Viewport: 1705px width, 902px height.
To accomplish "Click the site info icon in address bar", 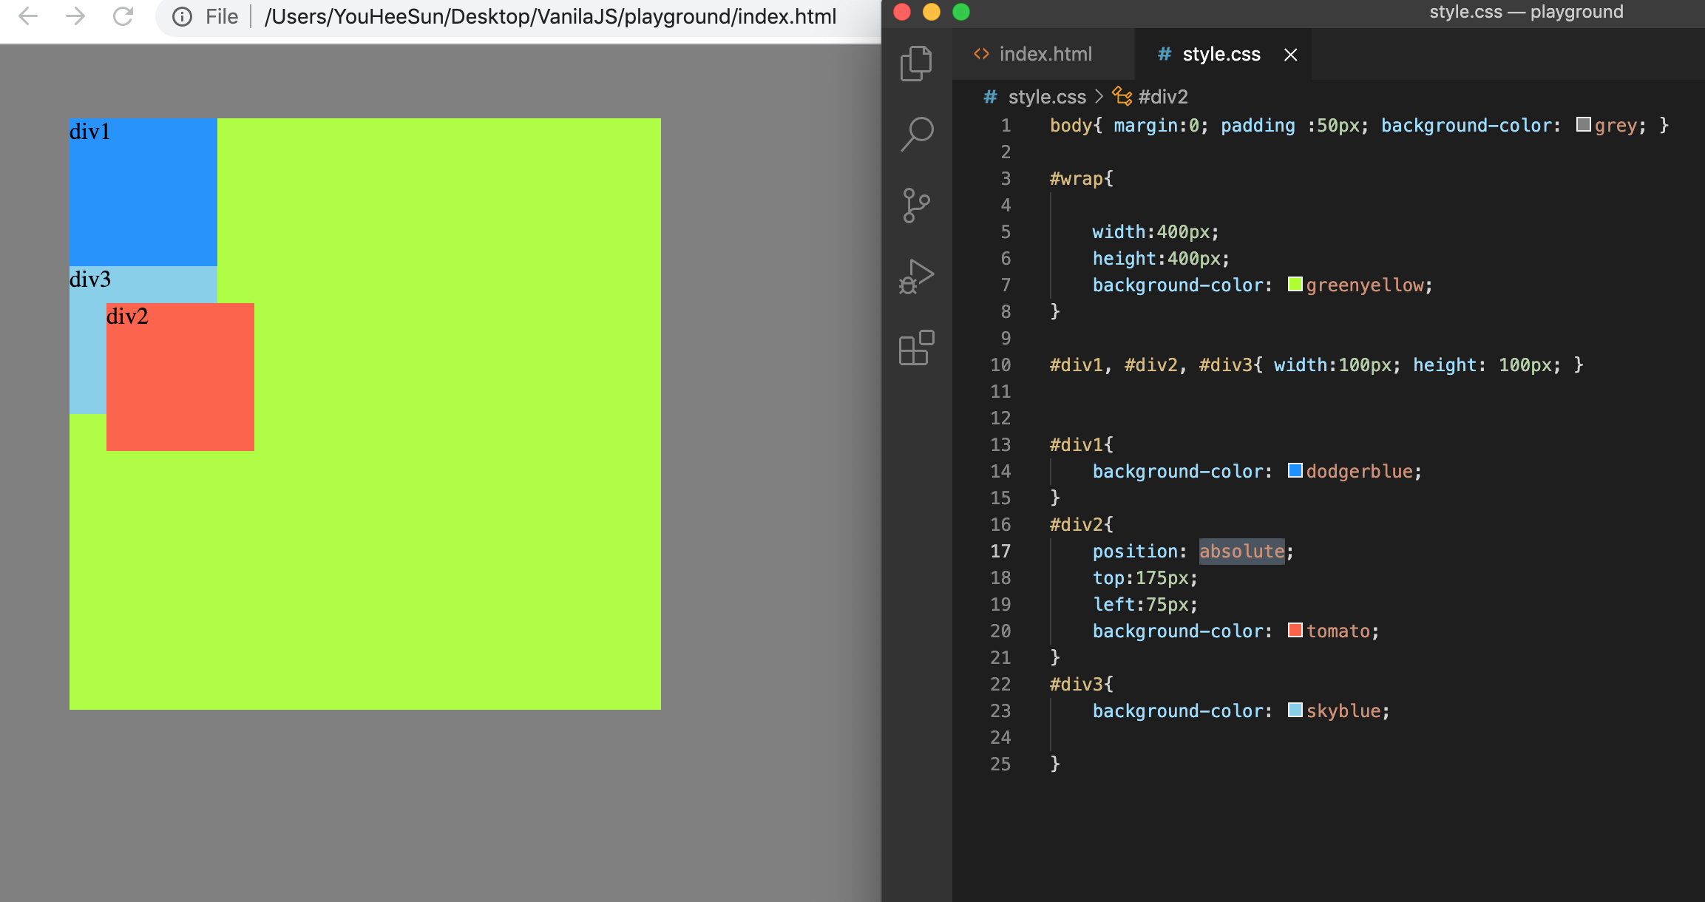I will (x=182, y=16).
